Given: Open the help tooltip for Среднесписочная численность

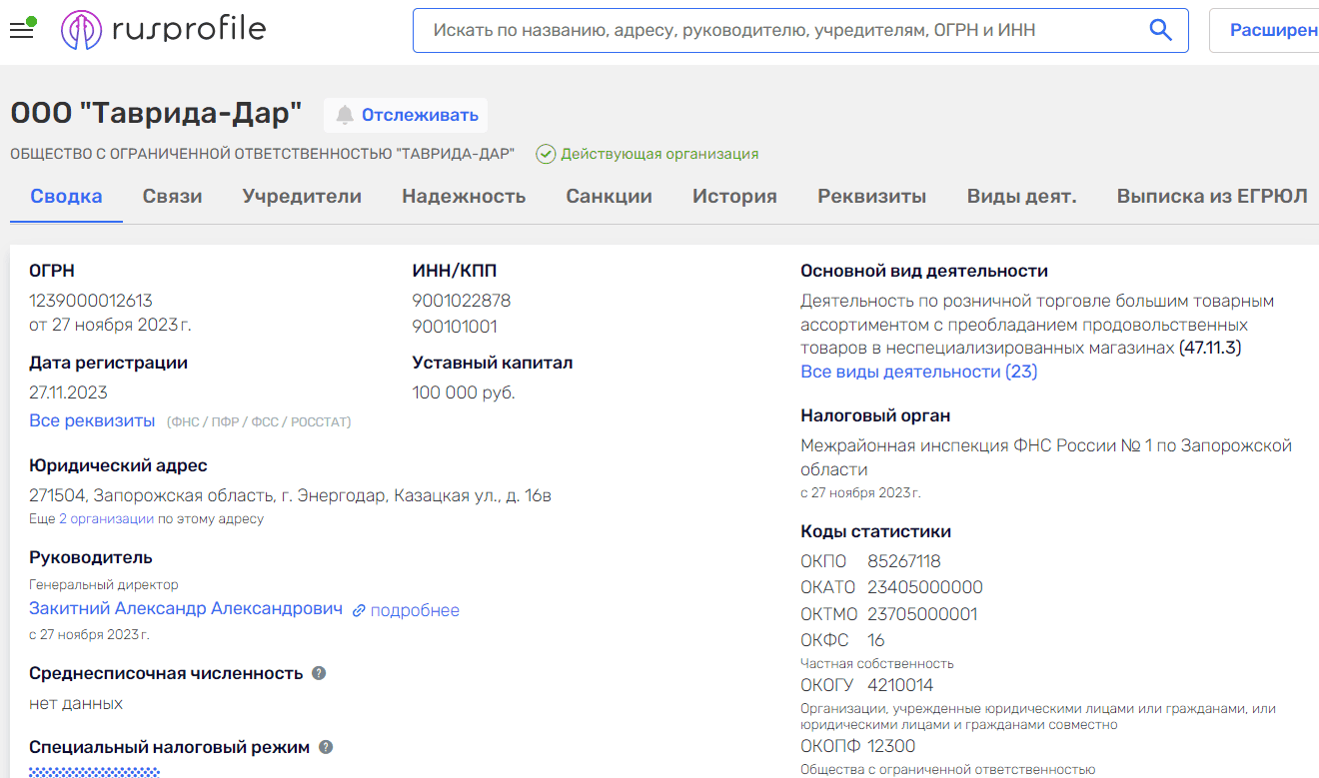Looking at the screenshot, I should pos(318,673).
